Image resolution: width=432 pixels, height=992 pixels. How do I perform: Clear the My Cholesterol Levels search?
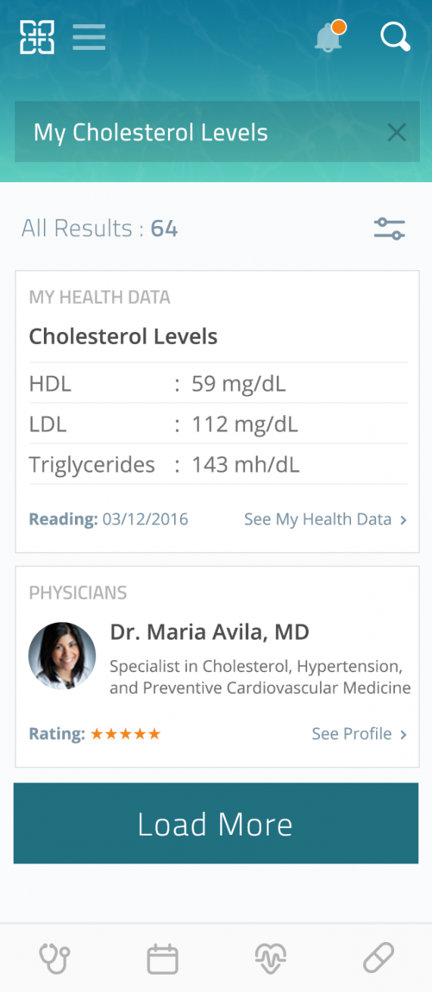pyautogui.click(x=396, y=133)
